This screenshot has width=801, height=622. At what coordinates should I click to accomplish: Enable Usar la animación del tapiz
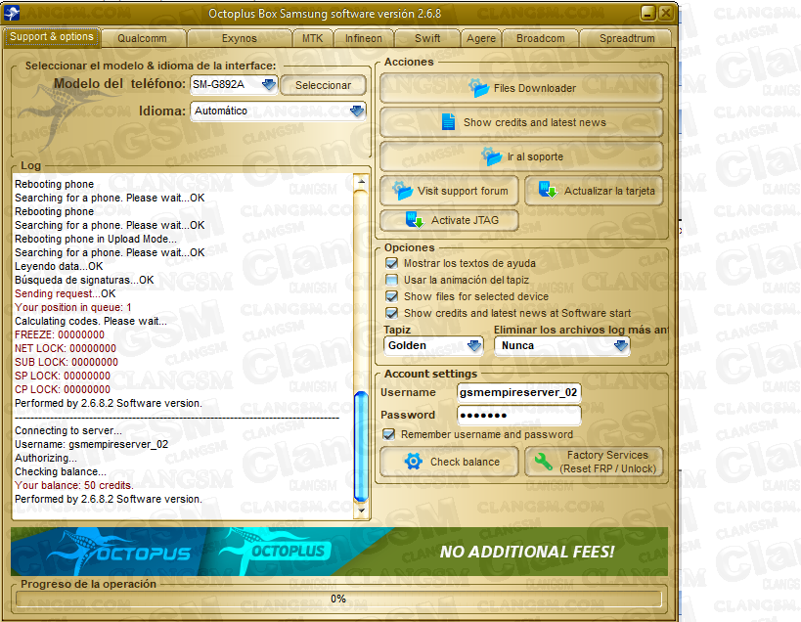(x=392, y=280)
